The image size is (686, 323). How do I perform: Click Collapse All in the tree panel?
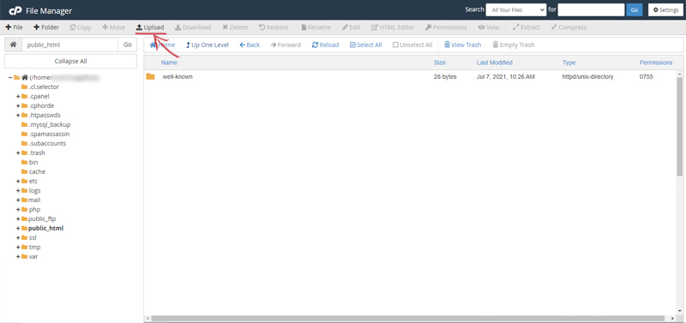point(70,61)
